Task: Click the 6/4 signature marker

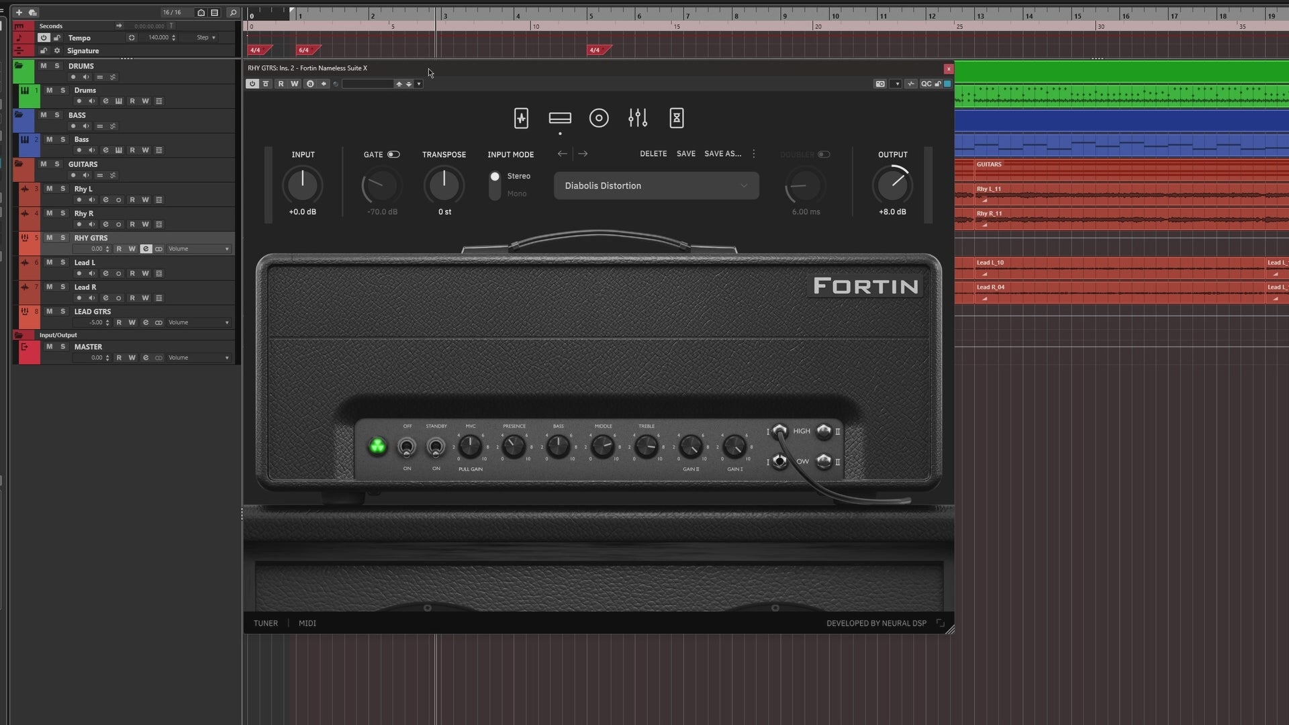Action: 306,50
